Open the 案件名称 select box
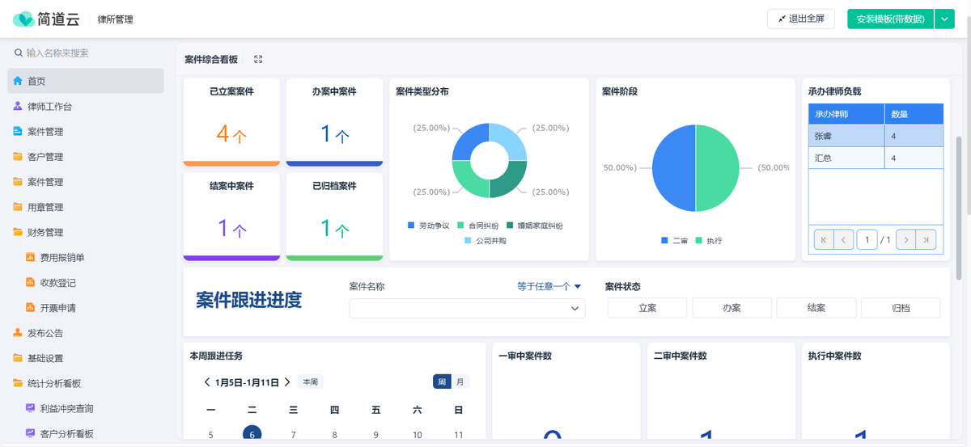Screen dimensions: 971x447 click(x=467, y=308)
